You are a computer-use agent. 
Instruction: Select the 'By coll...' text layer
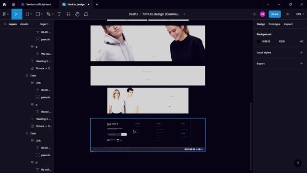point(46,170)
